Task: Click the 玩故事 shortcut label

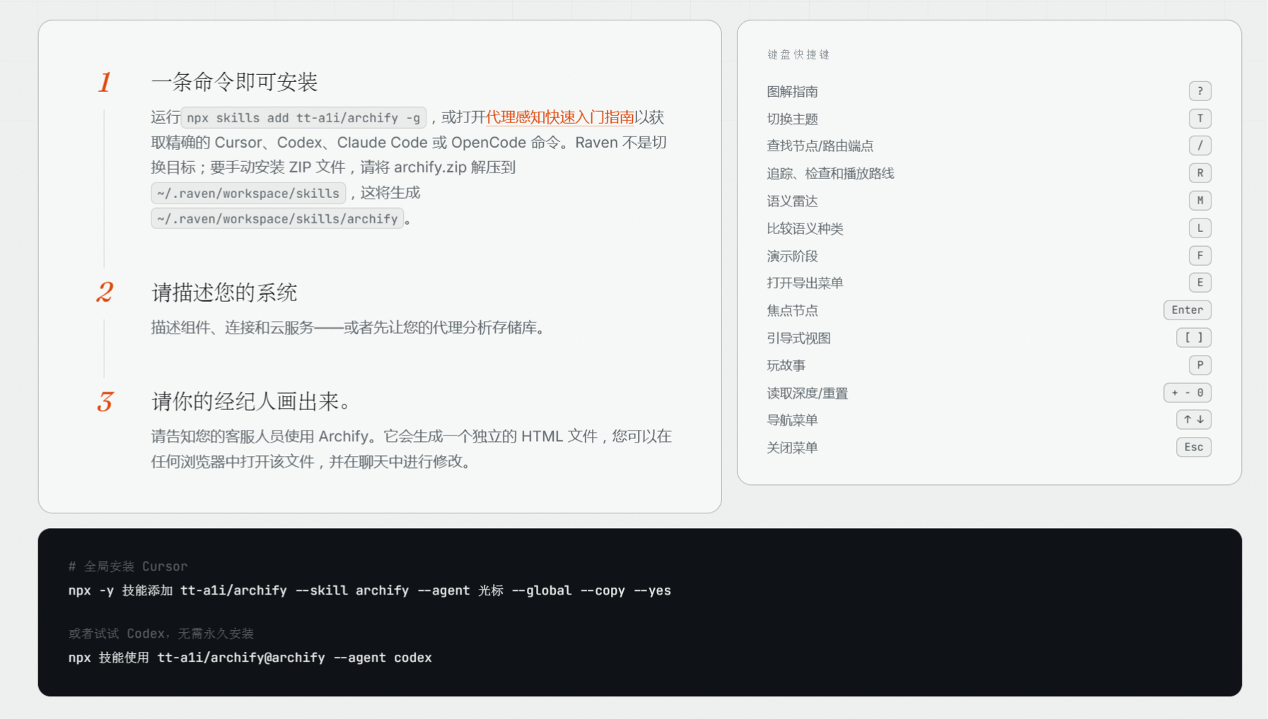Action: click(786, 366)
